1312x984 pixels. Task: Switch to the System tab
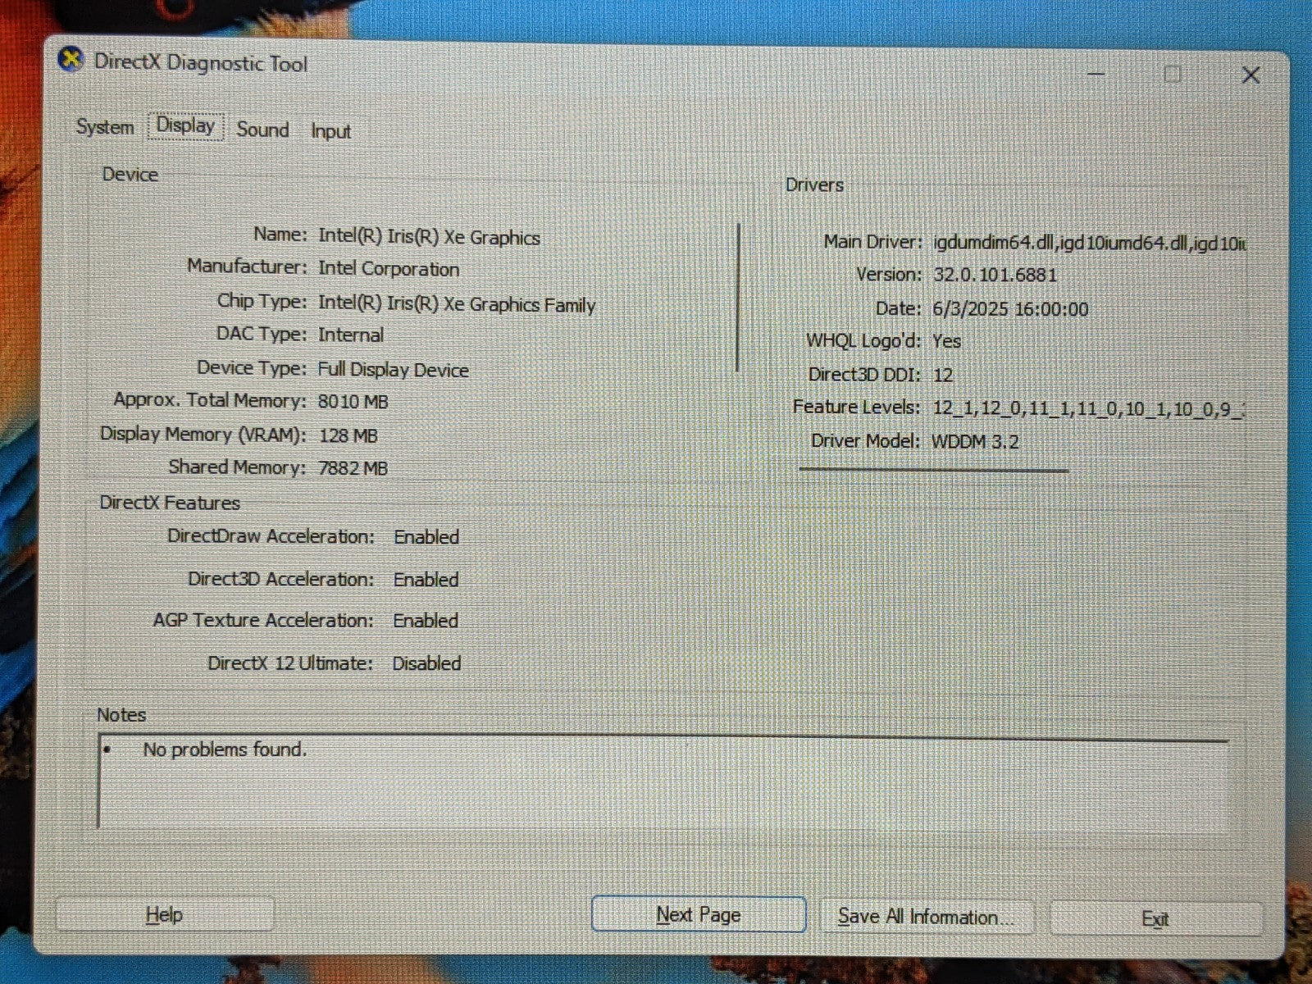(104, 127)
